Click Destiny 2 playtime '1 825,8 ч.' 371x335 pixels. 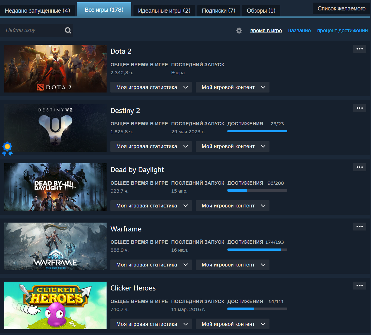click(x=122, y=132)
